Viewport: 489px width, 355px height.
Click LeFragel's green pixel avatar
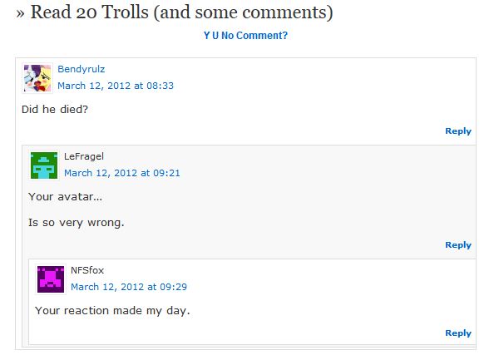coord(44,165)
